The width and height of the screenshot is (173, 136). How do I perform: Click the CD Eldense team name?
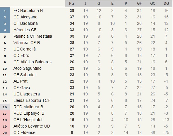(x=24, y=132)
